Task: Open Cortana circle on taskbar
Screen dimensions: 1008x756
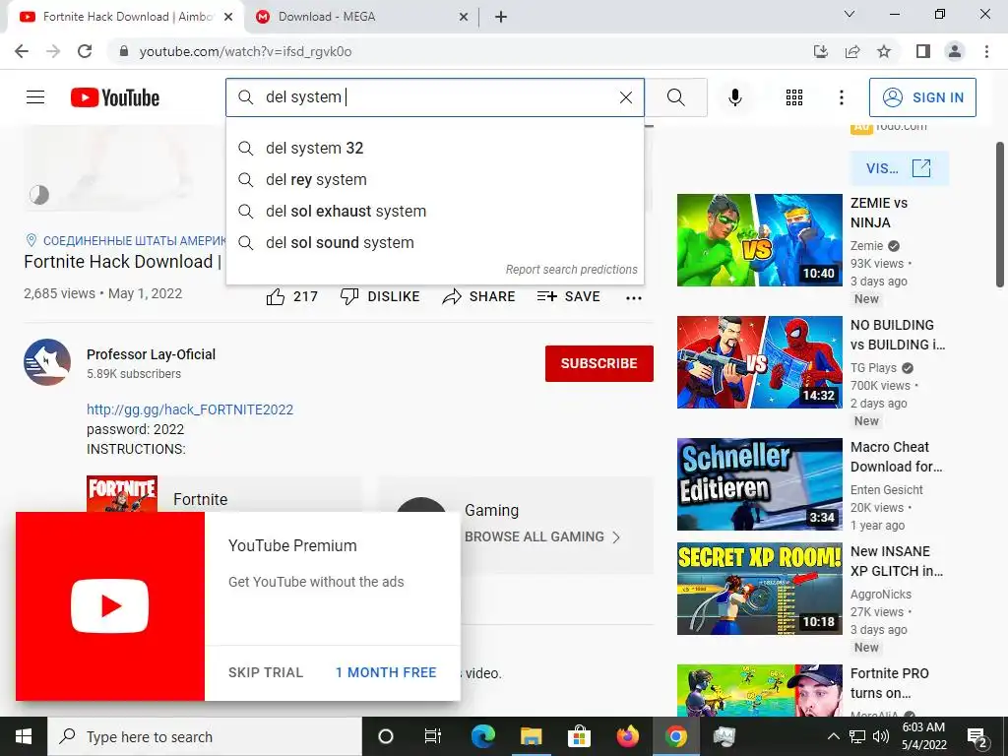Action: [x=386, y=736]
